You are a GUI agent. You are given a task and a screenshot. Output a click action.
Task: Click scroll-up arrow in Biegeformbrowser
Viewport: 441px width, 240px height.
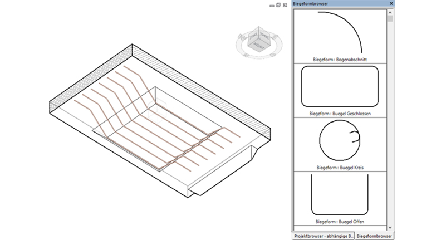[390, 12]
